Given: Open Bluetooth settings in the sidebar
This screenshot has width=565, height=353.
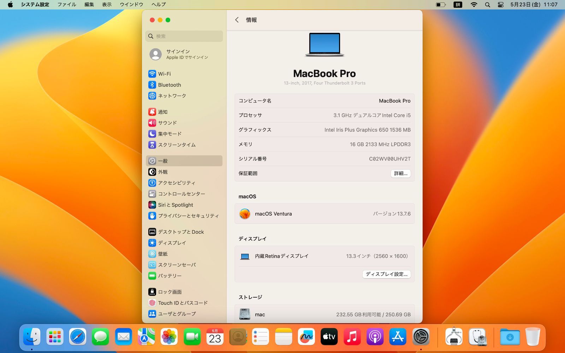Looking at the screenshot, I should coord(184,85).
